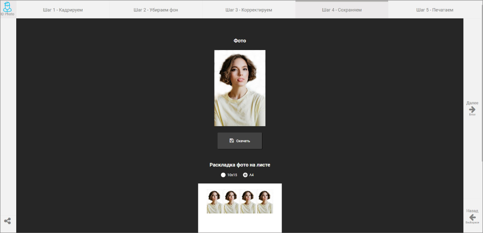Click the Назад back arrow
Viewport: 483px width, 233px height.
pyautogui.click(x=472, y=217)
